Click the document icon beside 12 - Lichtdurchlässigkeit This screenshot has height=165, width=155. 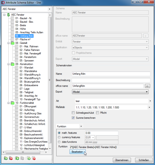coord(17,145)
